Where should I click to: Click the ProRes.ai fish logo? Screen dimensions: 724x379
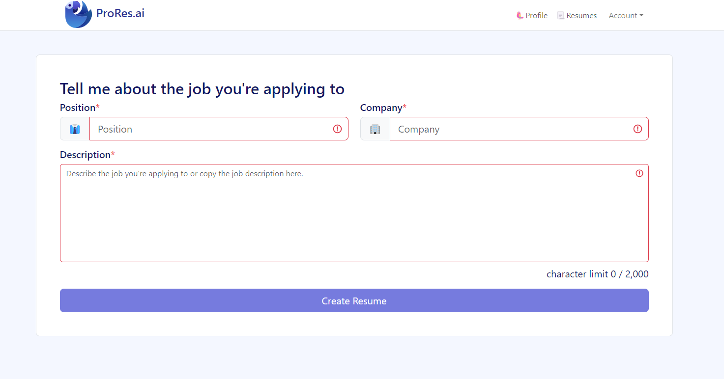(78, 14)
